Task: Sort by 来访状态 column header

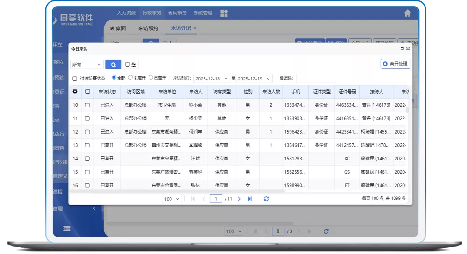Action: point(107,91)
